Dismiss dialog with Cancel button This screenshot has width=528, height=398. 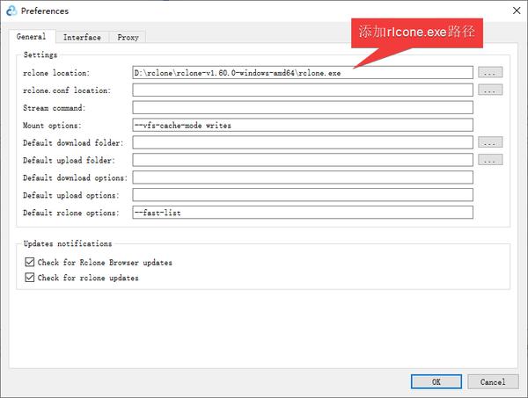(x=493, y=382)
